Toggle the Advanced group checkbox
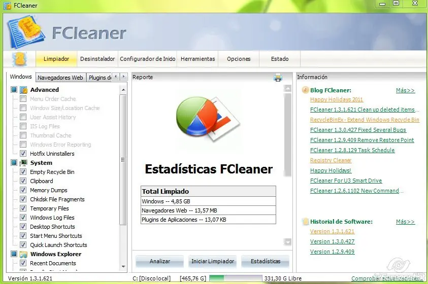428x284 pixels. click(x=14, y=89)
